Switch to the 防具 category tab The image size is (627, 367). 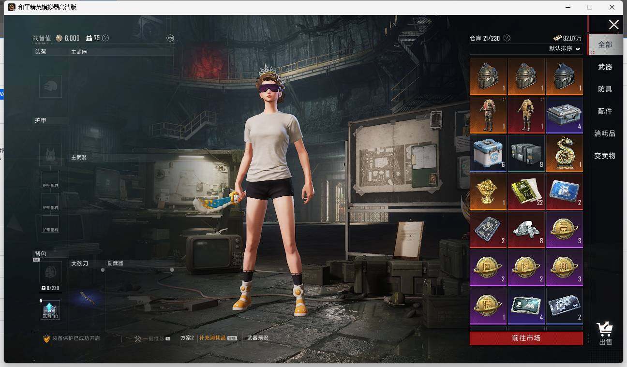605,89
